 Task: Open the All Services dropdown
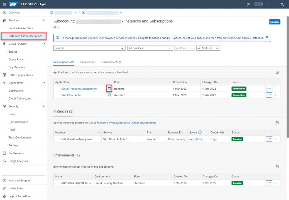click(x=150, y=48)
